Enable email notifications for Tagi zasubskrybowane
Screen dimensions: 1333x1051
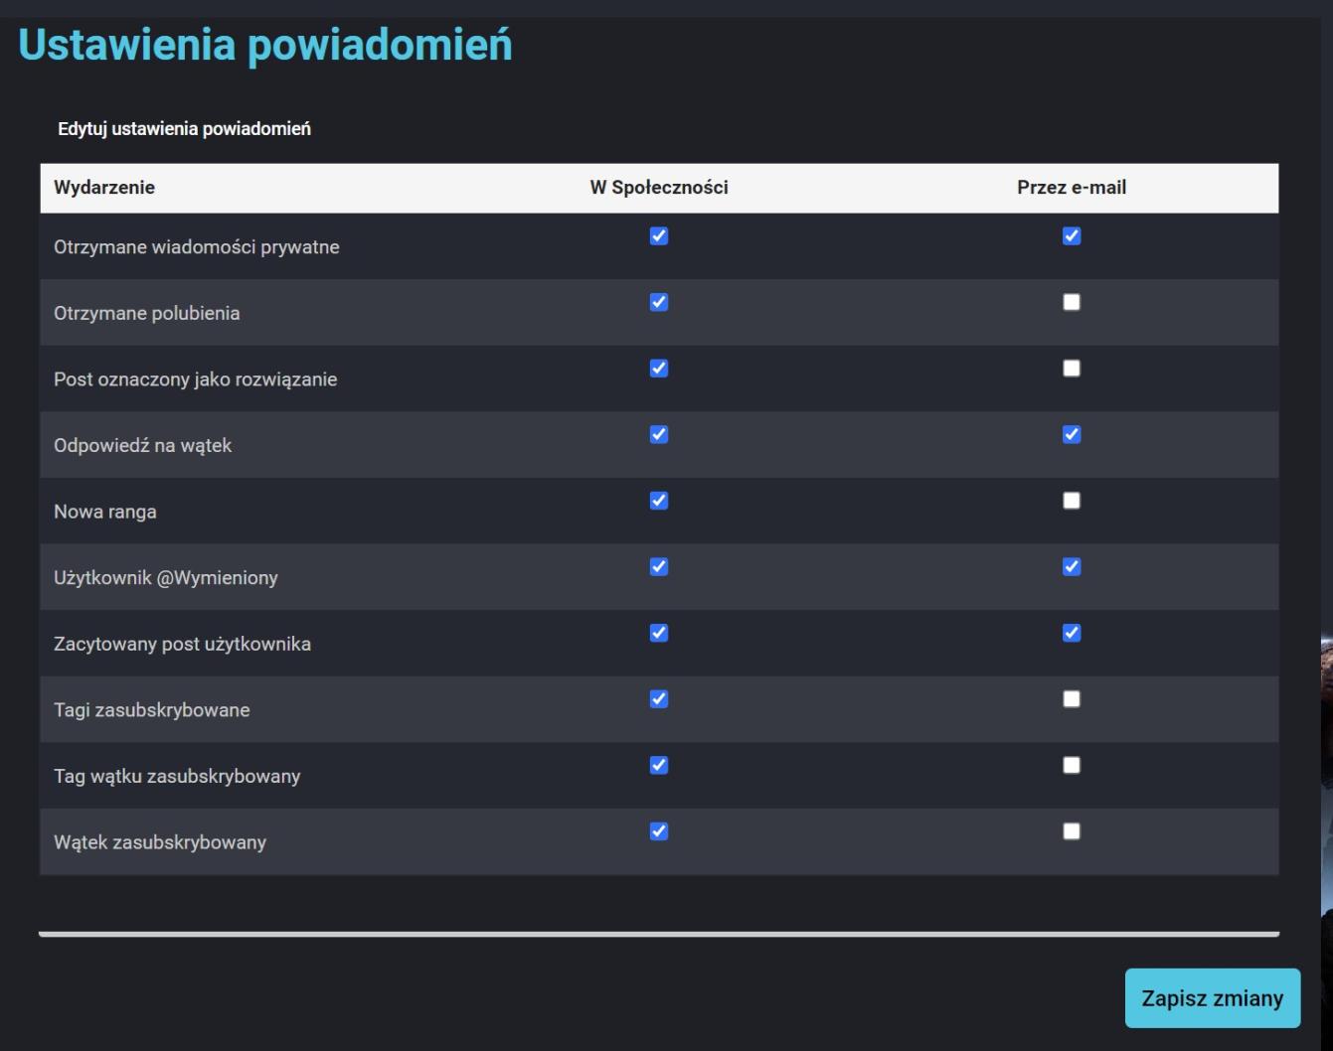pos(1072,699)
